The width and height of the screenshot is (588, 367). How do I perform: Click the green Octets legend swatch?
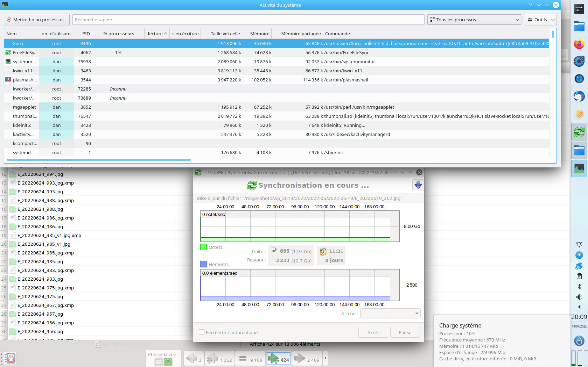point(203,247)
